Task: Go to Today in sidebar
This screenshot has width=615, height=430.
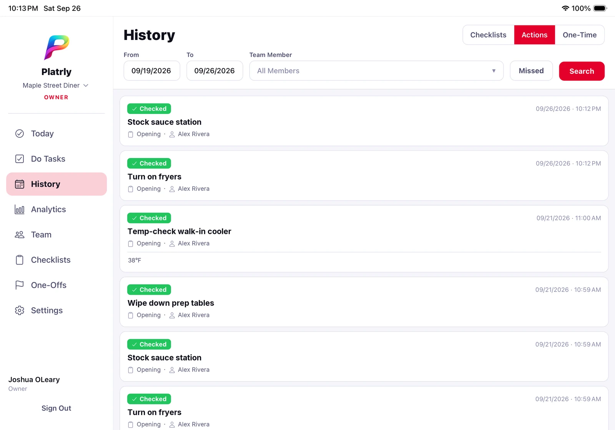Action: point(57,133)
